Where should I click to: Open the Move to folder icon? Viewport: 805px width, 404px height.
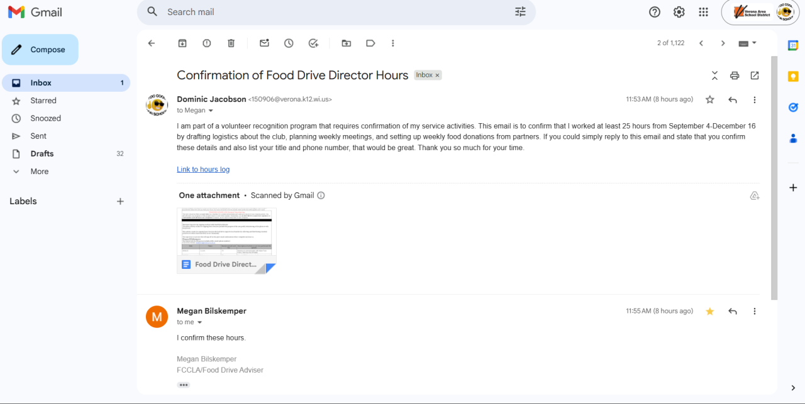(347, 43)
